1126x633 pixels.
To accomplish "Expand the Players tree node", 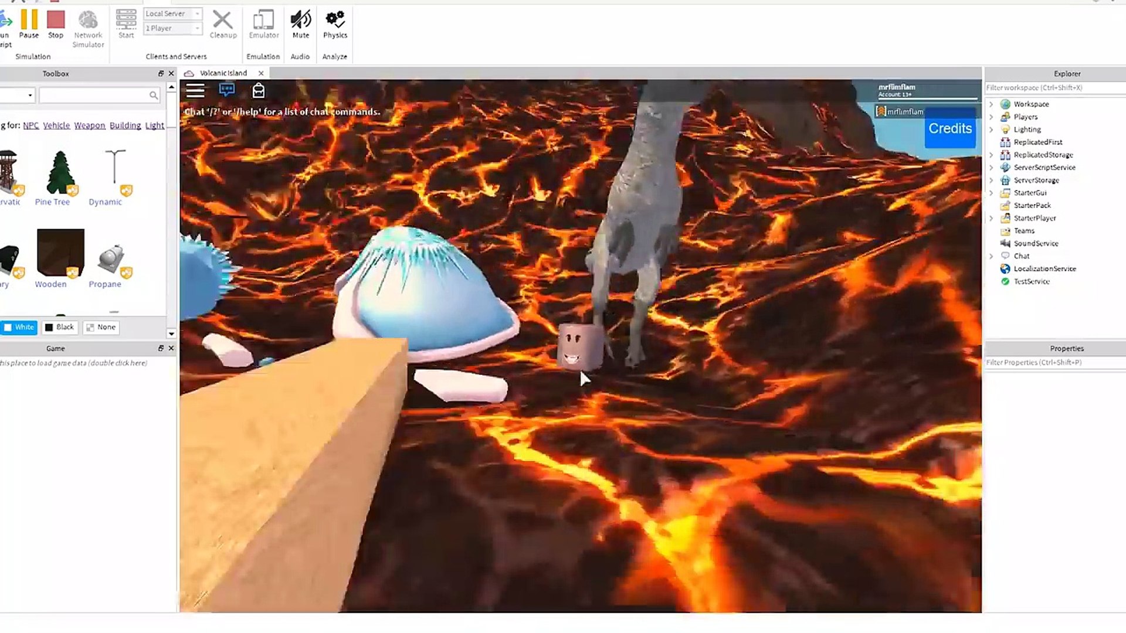I will tap(991, 117).
